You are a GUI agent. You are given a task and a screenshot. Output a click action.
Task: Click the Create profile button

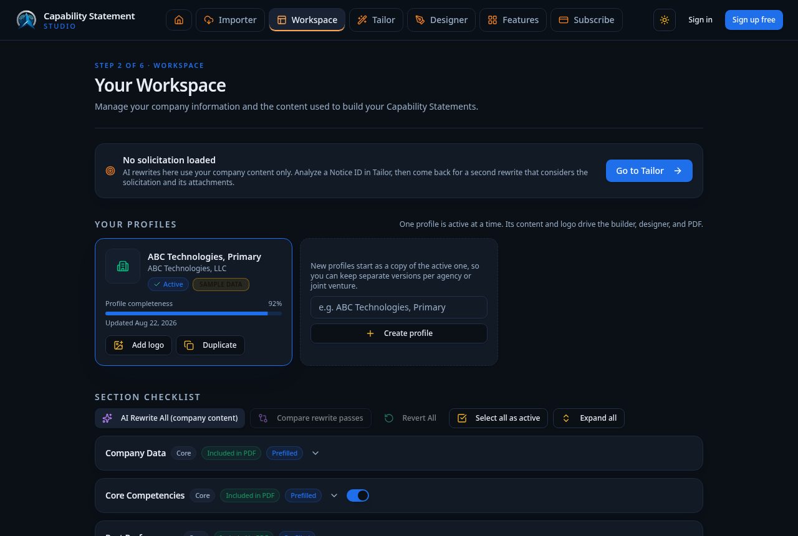[399, 333]
